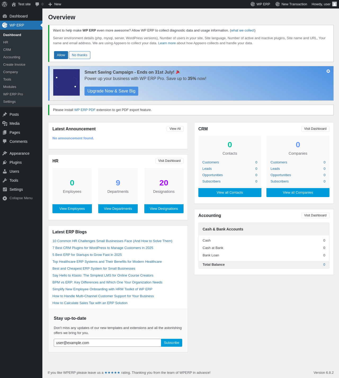Click the 20 Designations count

(164, 183)
